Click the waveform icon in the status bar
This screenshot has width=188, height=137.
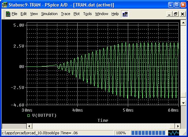click(x=174, y=133)
